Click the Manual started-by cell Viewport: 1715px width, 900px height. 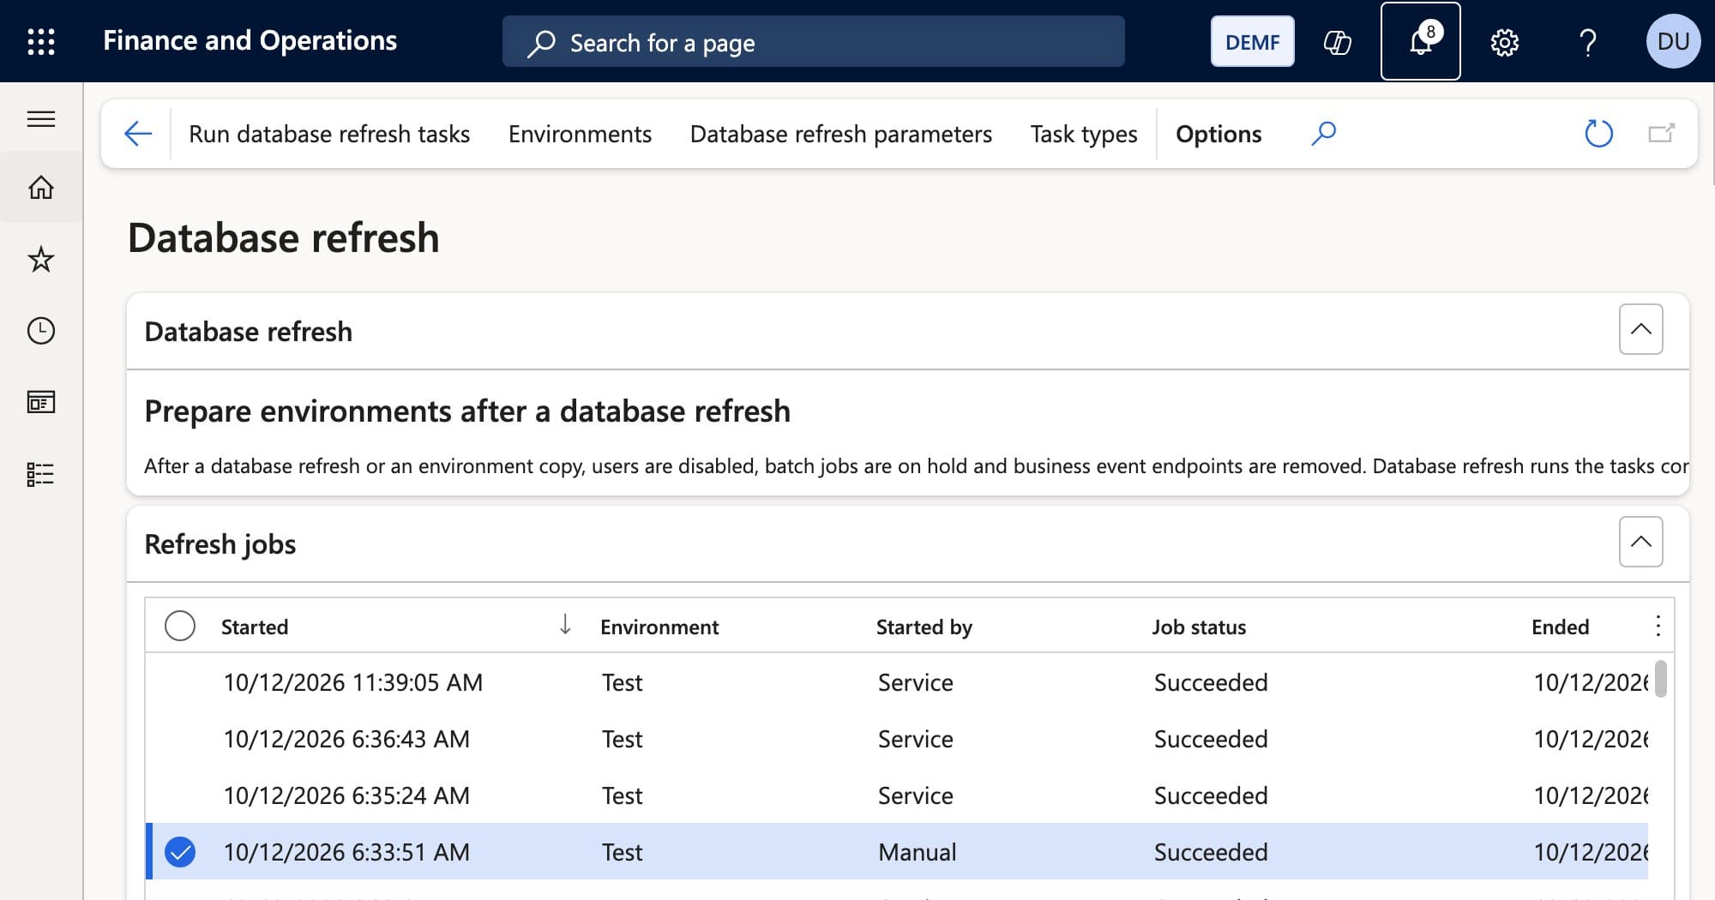pyautogui.click(x=917, y=852)
